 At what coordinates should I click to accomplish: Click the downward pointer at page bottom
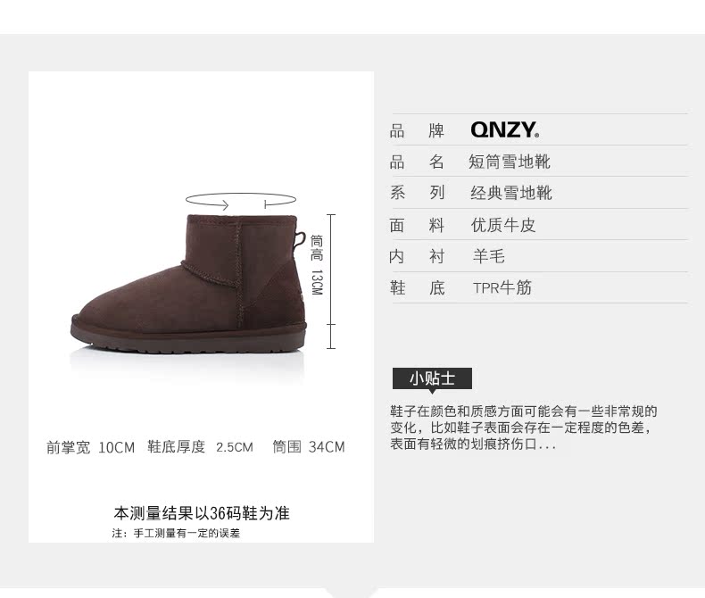[x=351, y=592]
